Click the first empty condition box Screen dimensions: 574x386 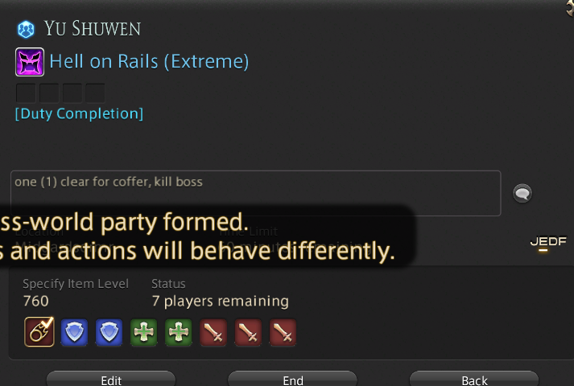tap(26, 92)
